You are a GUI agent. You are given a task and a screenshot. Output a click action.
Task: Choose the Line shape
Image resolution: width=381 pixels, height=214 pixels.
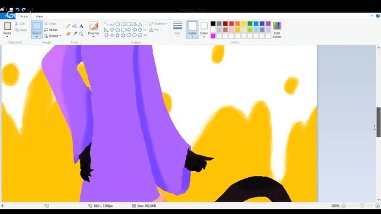(x=106, y=24)
